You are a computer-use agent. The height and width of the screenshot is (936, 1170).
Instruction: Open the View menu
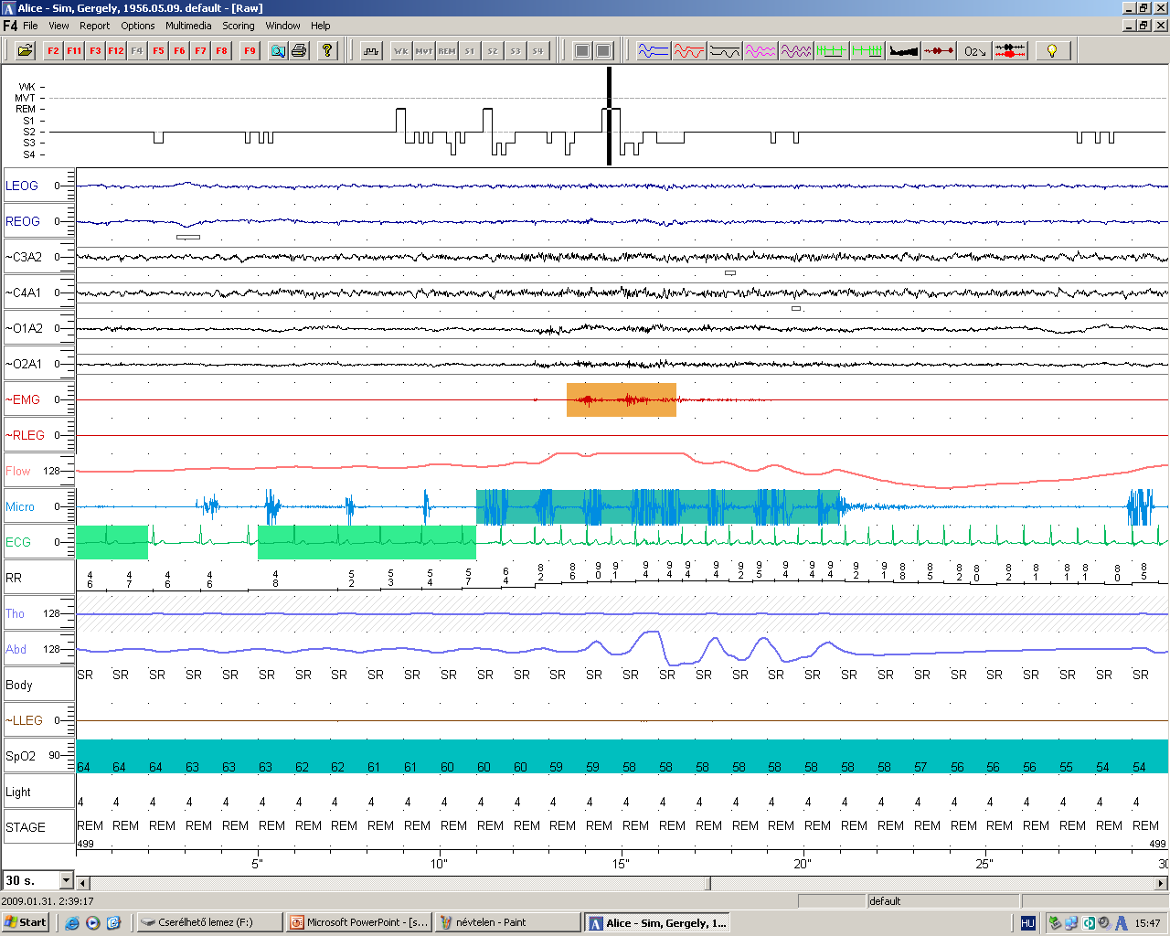click(58, 26)
